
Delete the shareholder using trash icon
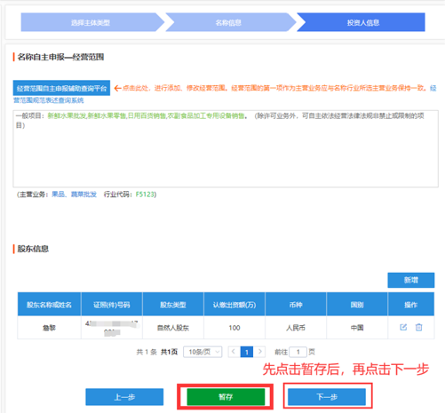point(418,327)
